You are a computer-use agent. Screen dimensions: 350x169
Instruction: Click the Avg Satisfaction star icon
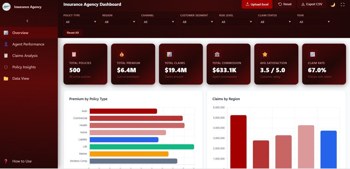pyautogui.click(x=265, y=54)
